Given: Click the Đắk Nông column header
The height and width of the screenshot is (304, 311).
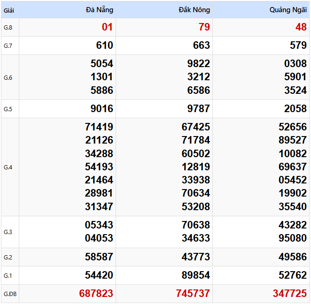Looking at the screenshot, I should (194, 10).
